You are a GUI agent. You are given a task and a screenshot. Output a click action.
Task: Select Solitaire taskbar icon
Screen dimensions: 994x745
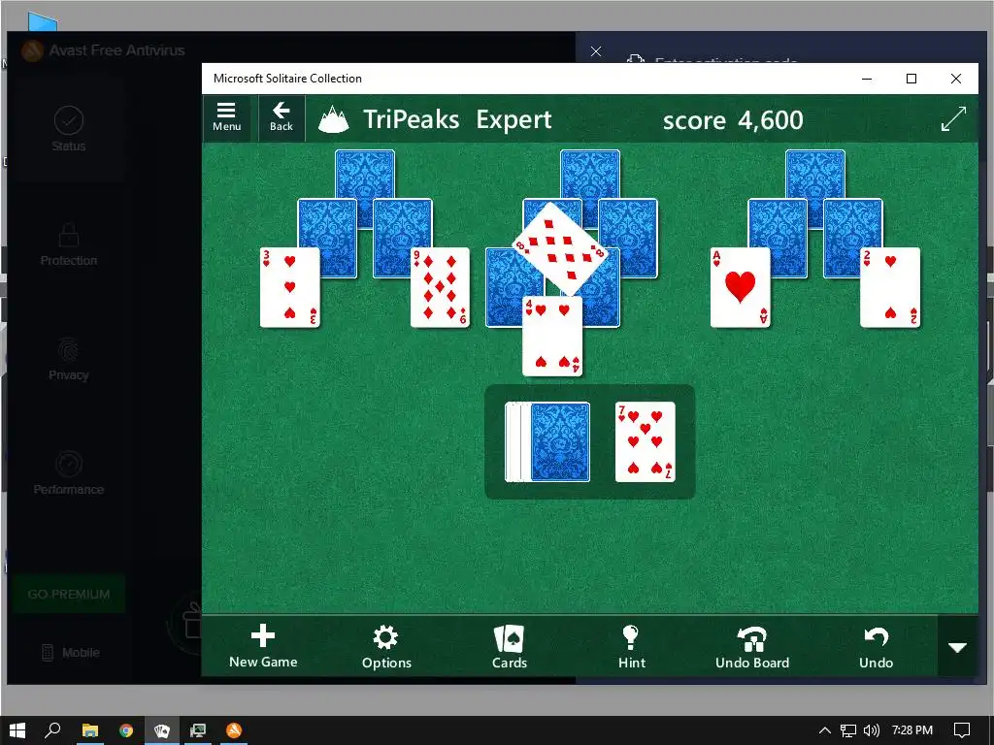[162, 730]
